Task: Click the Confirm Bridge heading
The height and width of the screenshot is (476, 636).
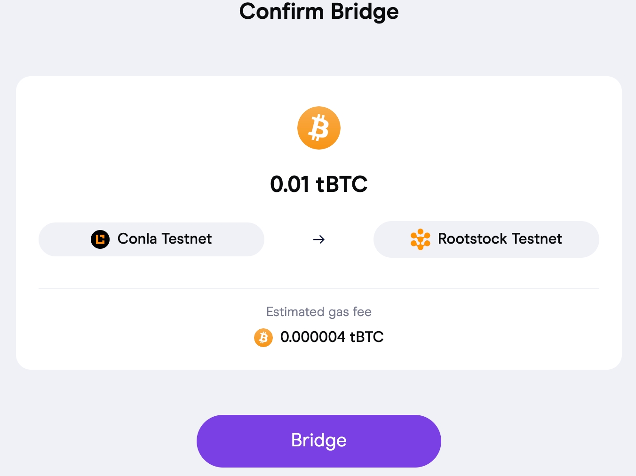Action: click(318, 11)
